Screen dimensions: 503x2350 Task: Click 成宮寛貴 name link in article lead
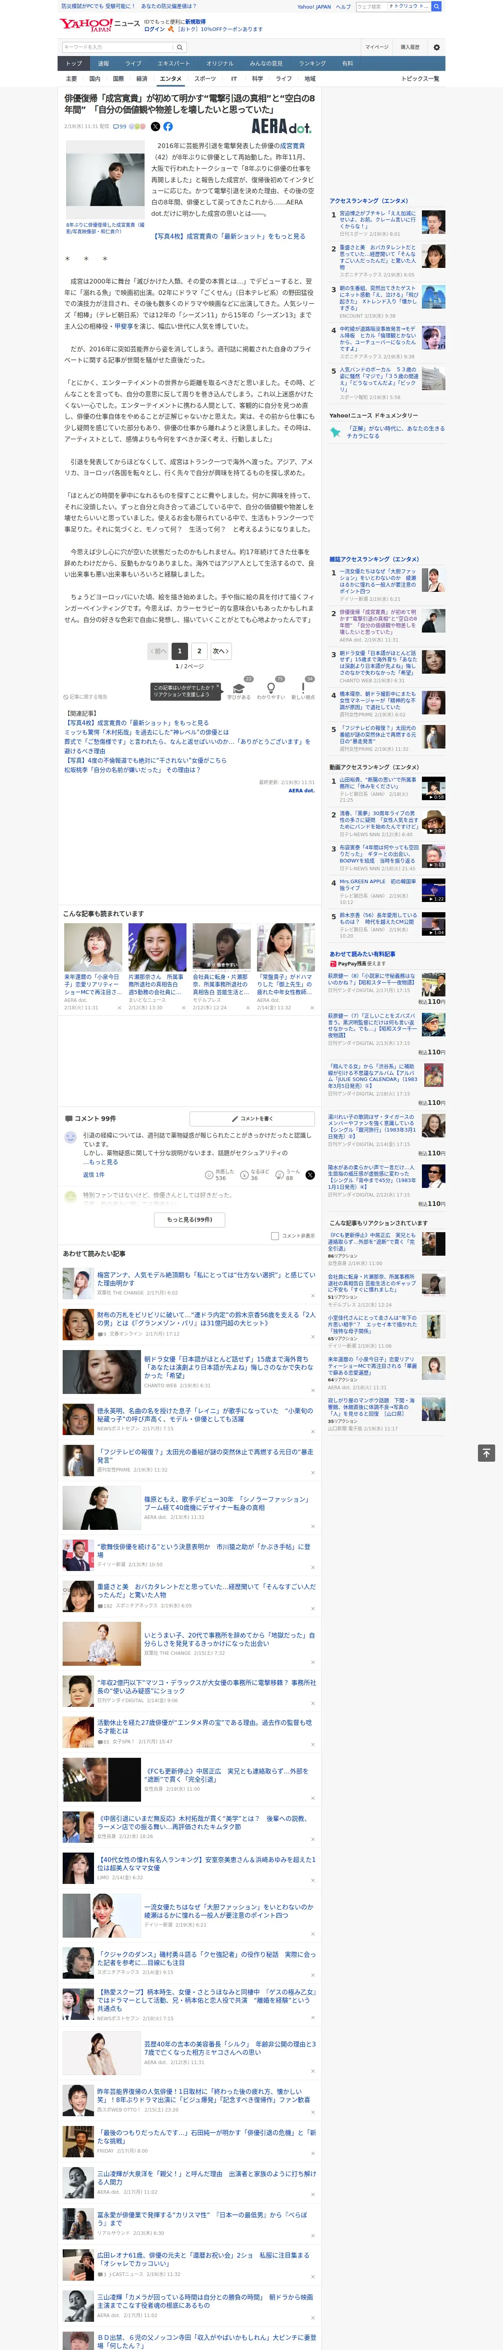click(292, 146)
